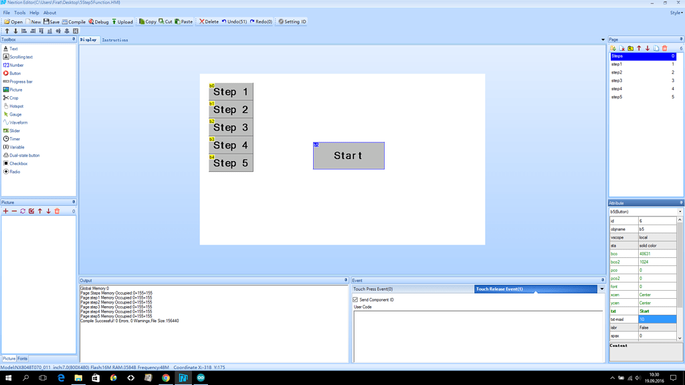Image resolution: width=685 pixels, height=385 pixels.
Task: Add a Button from the Toolbox
Action: pyautogui.click(x=12, y=74)
